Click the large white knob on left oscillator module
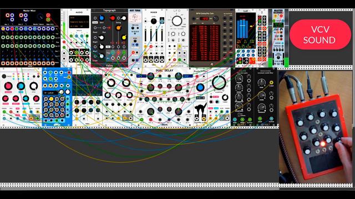This screenshot has height=199, width=355. click(x=34, y=86)
